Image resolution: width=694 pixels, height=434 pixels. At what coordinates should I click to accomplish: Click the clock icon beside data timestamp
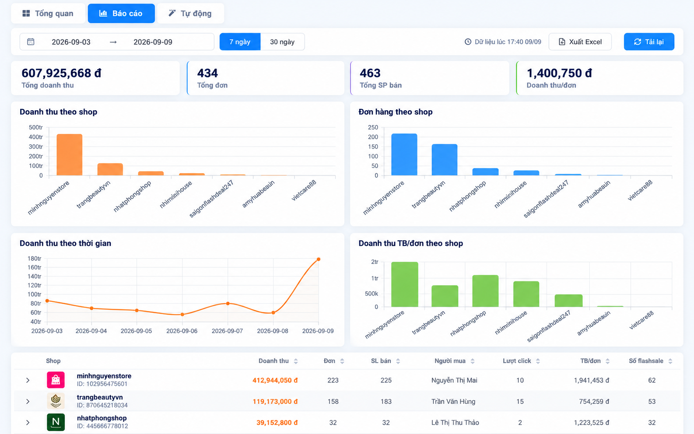(468, 42)
